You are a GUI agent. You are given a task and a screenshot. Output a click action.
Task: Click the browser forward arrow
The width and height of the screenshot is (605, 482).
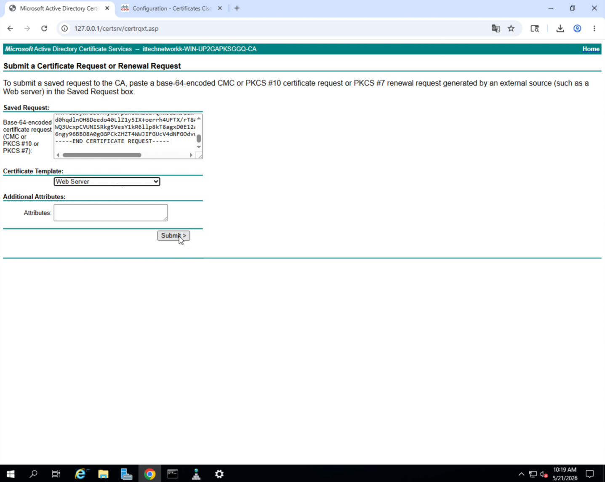click(x=27, y=29)
